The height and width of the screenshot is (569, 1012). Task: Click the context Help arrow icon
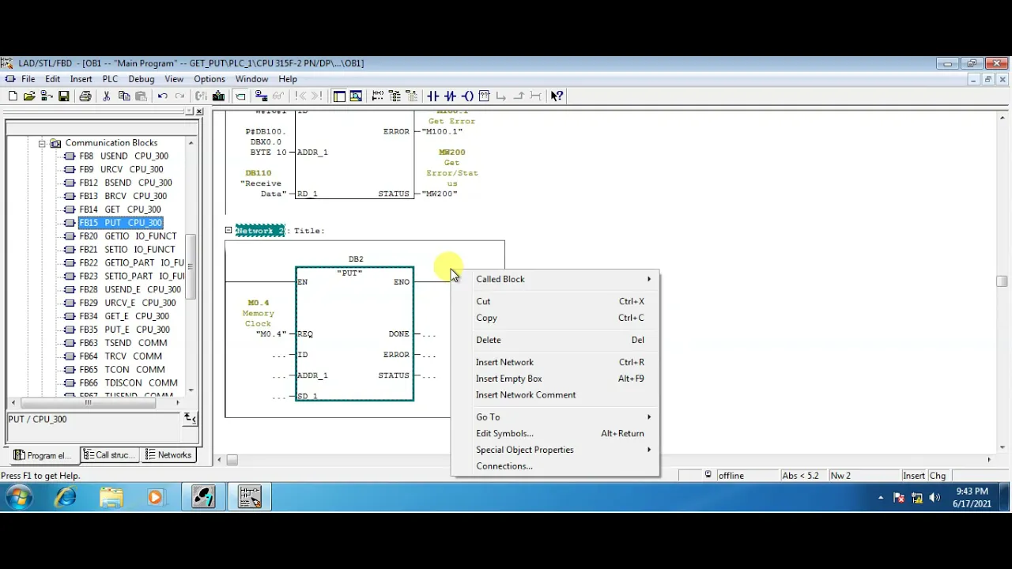(x=557, y=96)
